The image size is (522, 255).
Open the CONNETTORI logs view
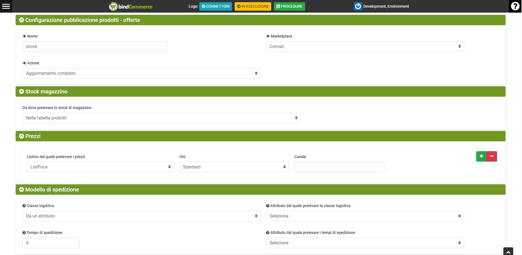215,6
